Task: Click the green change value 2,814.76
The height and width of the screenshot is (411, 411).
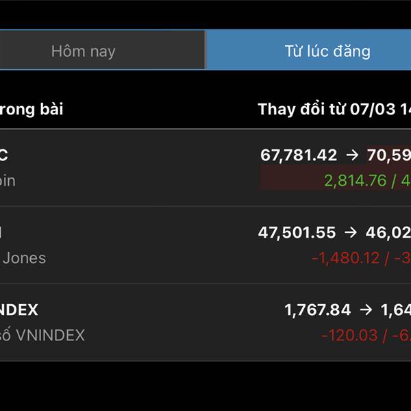Action: point(355,181)
